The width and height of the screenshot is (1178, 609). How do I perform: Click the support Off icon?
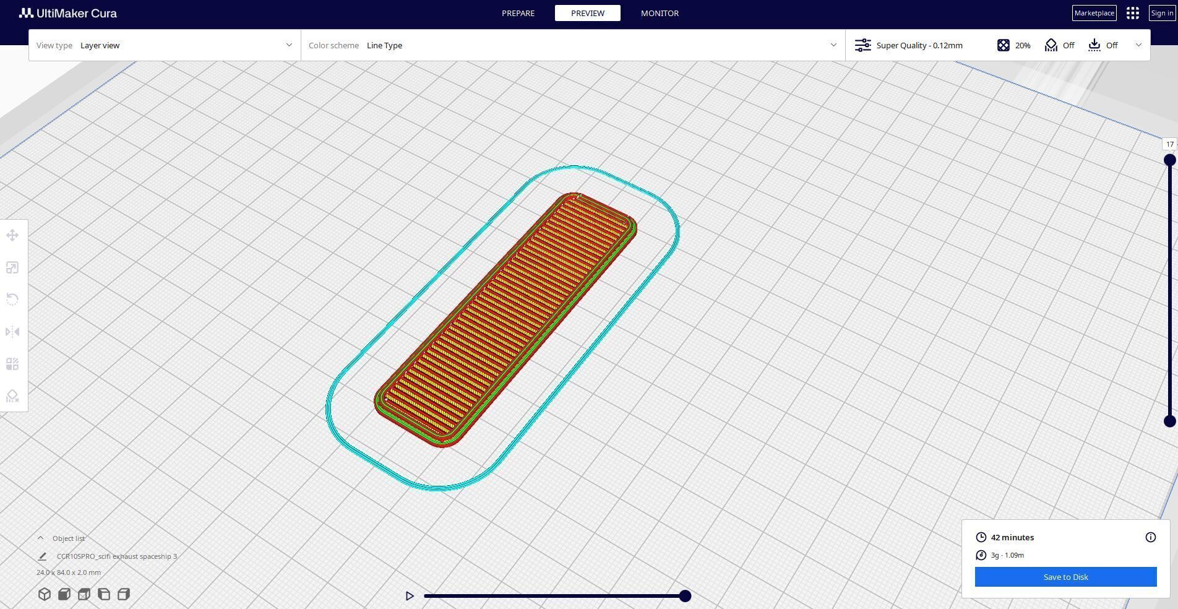[x=1051, y=45]
